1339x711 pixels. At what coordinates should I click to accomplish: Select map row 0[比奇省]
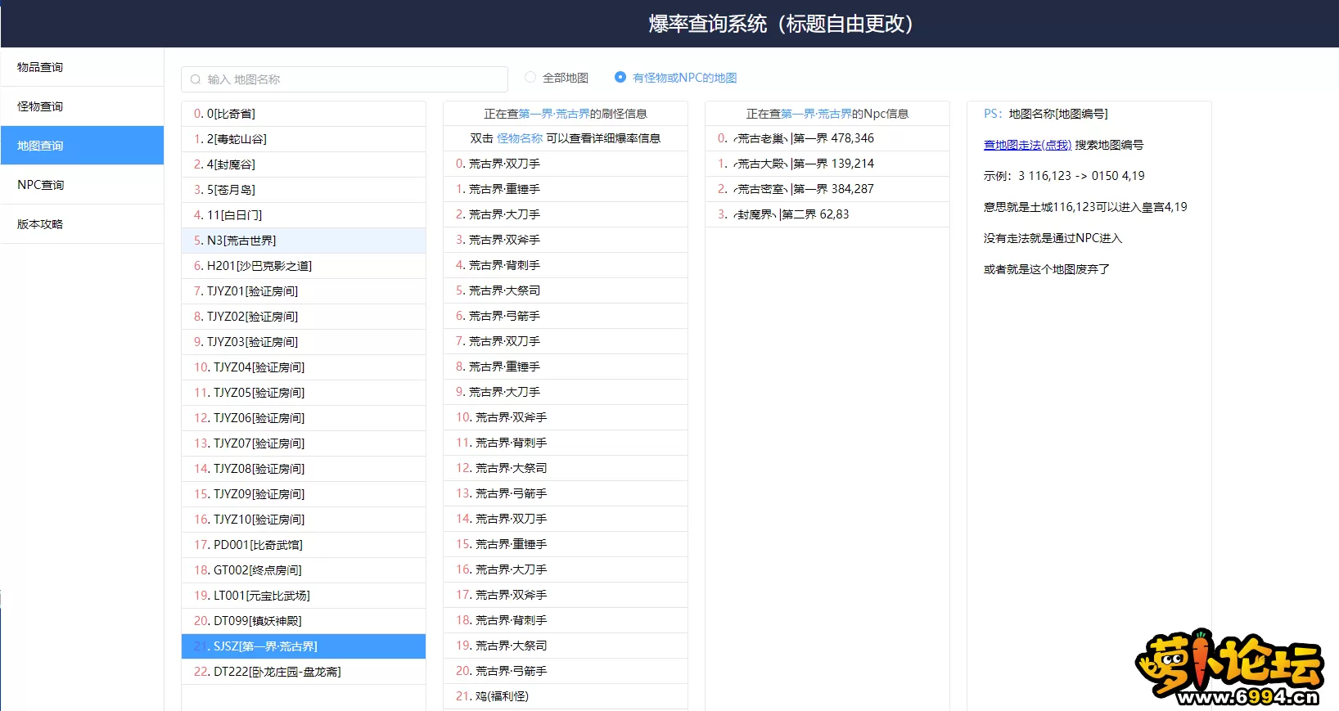click(x=304, y=114)
